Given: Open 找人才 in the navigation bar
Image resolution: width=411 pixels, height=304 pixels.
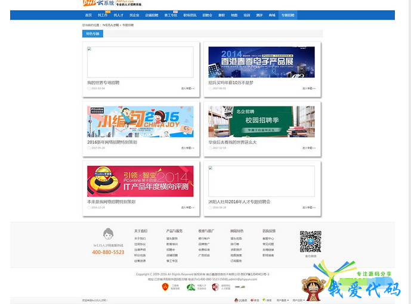Looking at the screenshot, I should pos(119,15).
